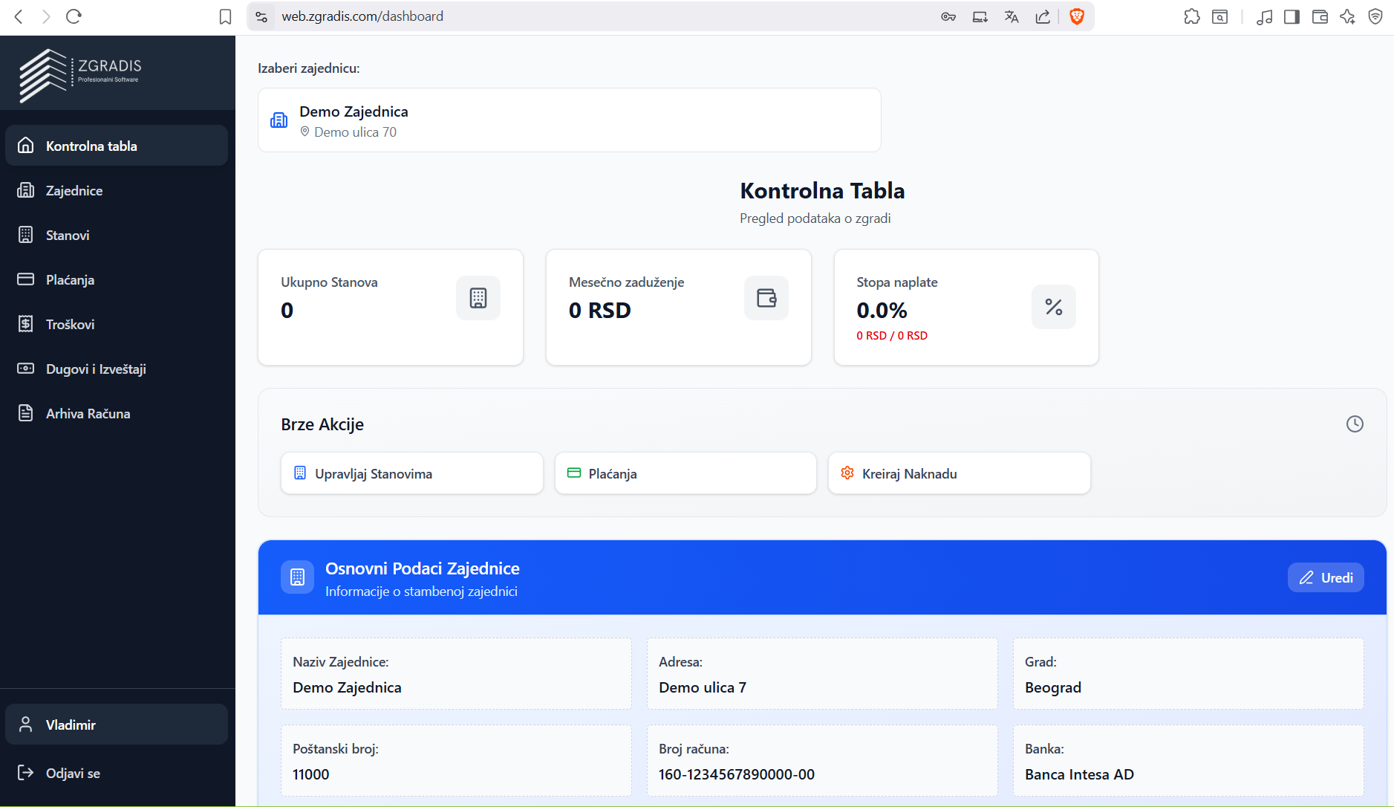This screenshot has width=1394, height=807.
Task: Open the Leo AI assistant
Action: coord(1347,16)
